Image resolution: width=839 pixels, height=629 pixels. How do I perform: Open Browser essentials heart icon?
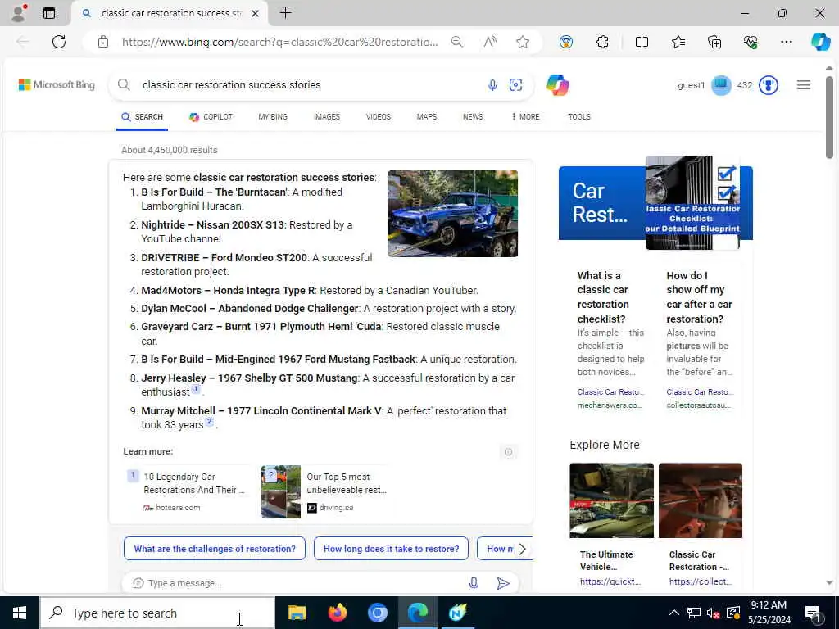coord(751,42)
